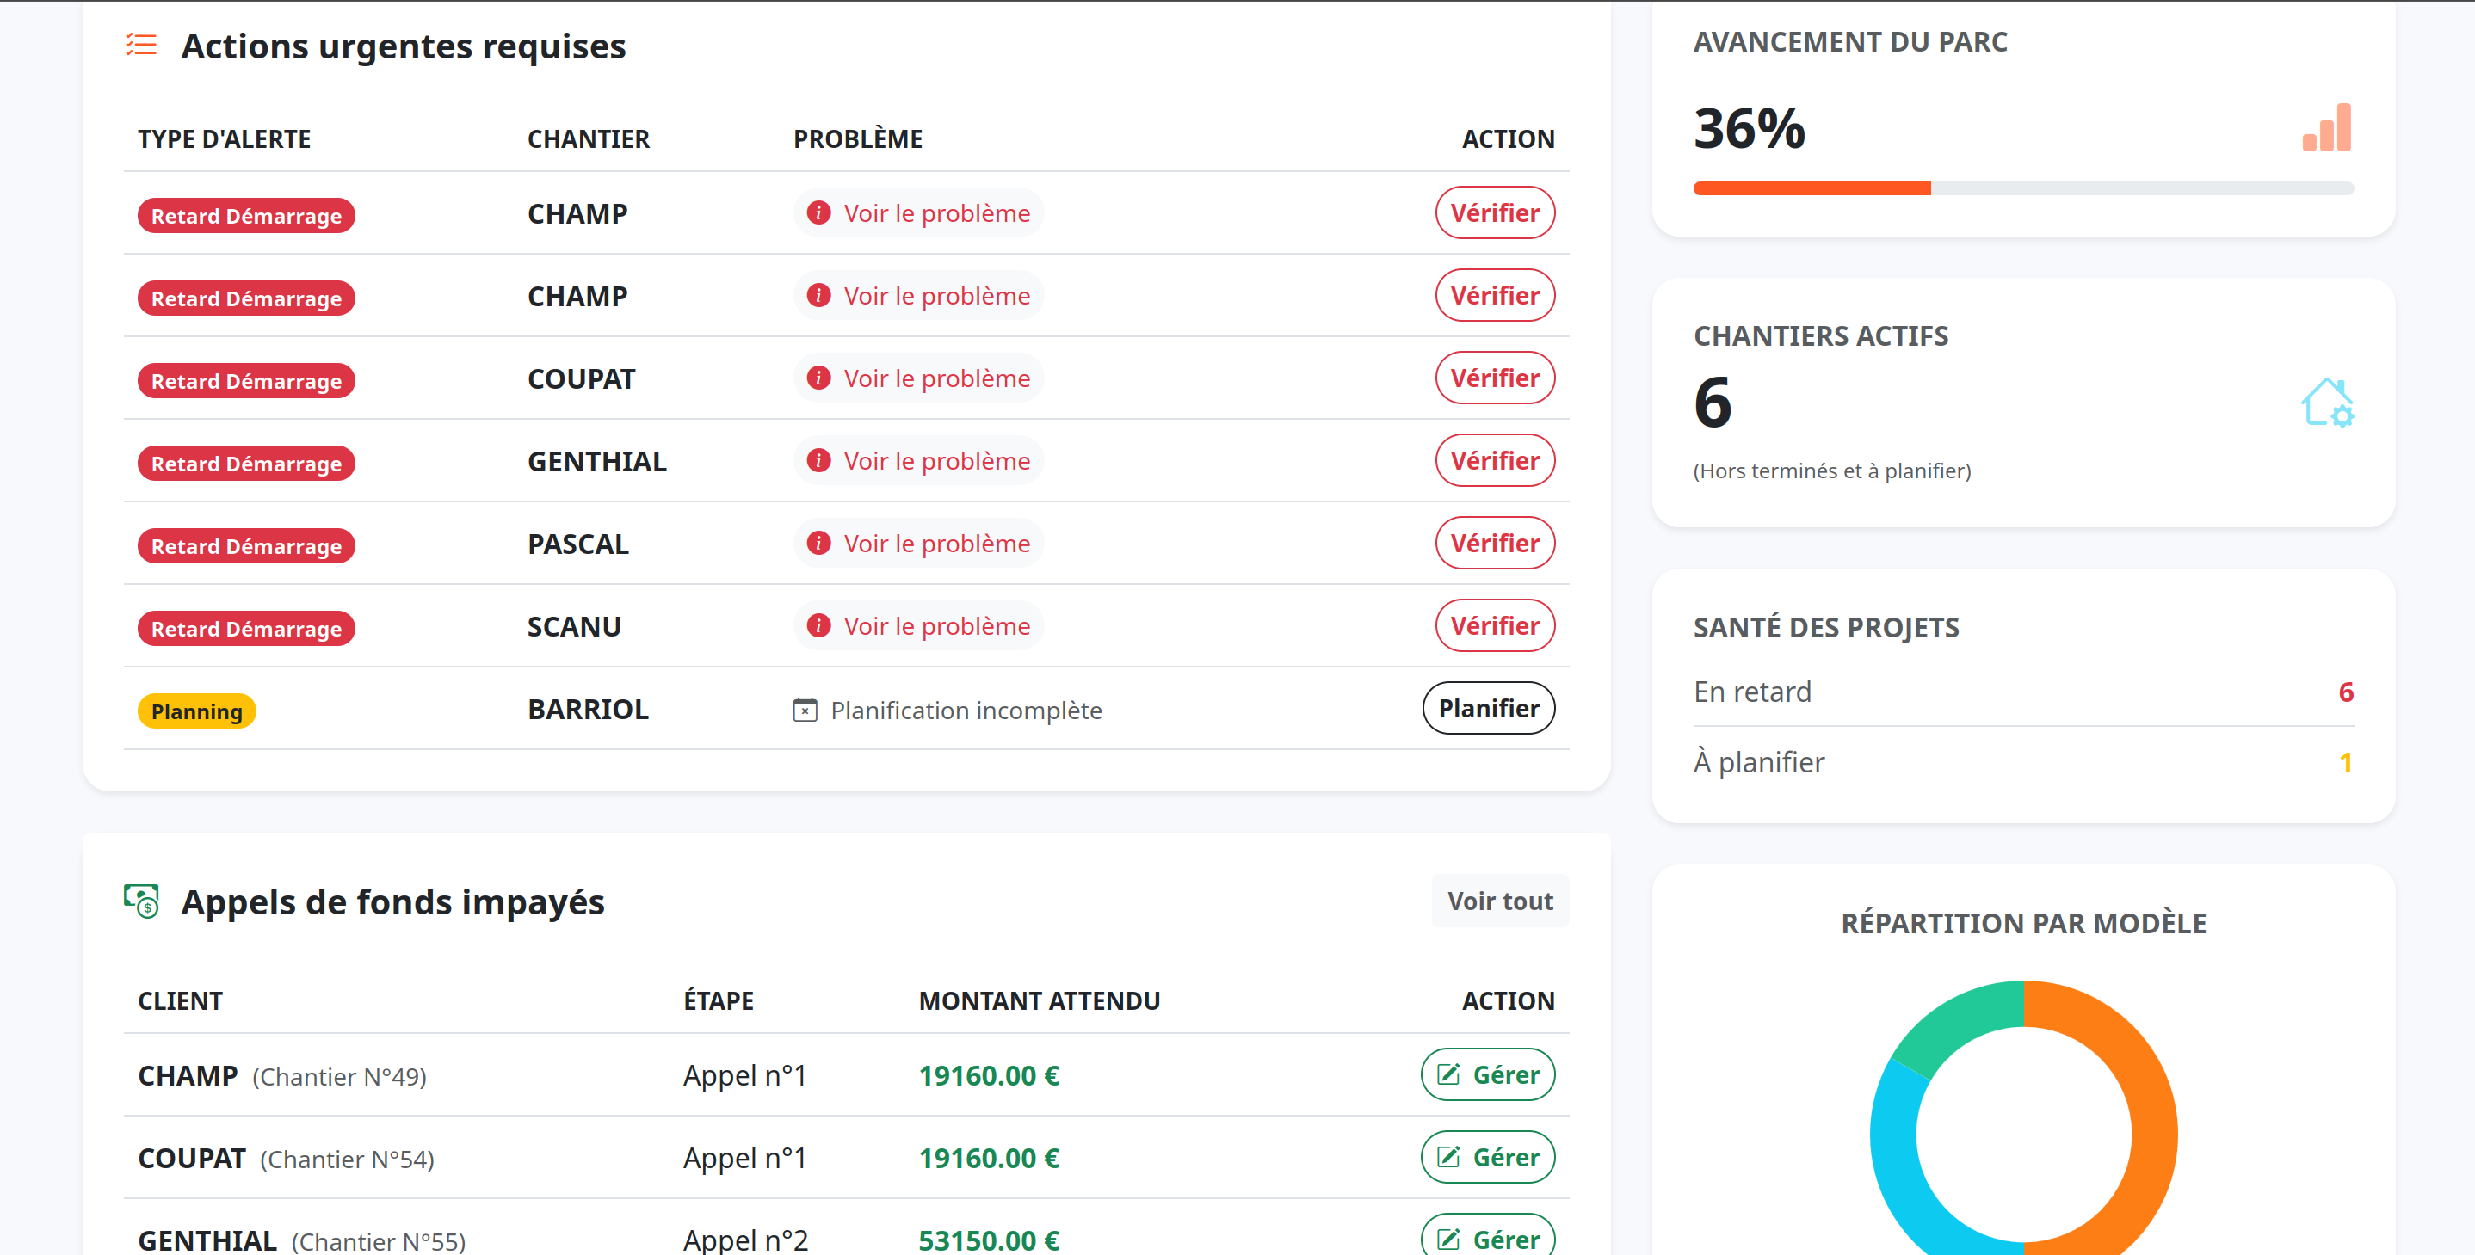Click the À planifier count 1
Image resolution: width=2475 pixels, height=1255 pixels.
tap(2345, 761)
